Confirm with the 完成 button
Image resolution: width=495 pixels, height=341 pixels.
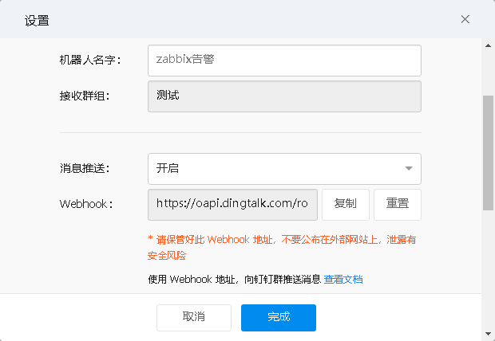click(279, 318)
